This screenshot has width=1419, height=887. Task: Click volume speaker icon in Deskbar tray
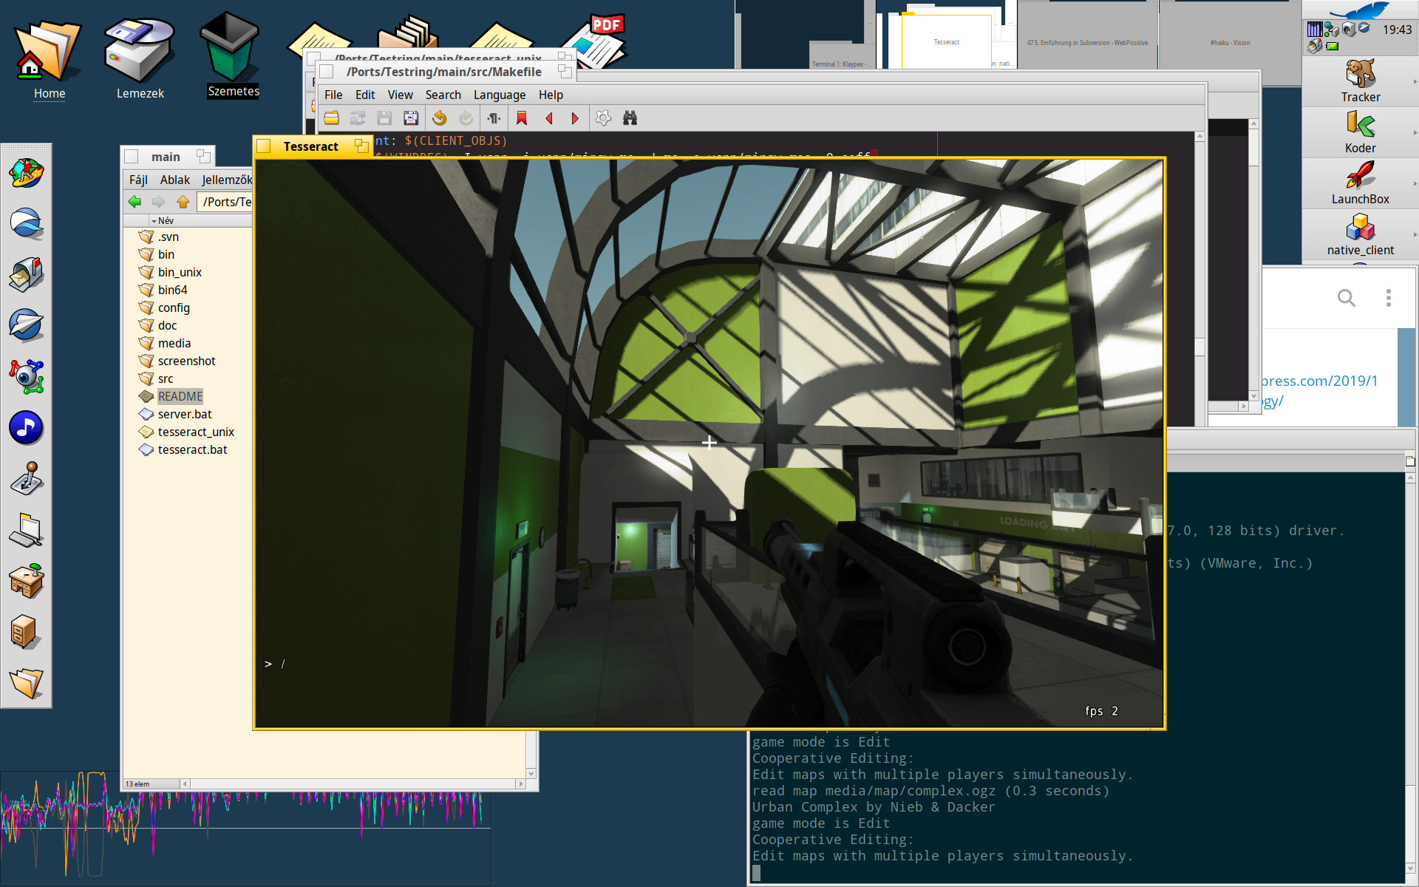(x=1349, y=30)
